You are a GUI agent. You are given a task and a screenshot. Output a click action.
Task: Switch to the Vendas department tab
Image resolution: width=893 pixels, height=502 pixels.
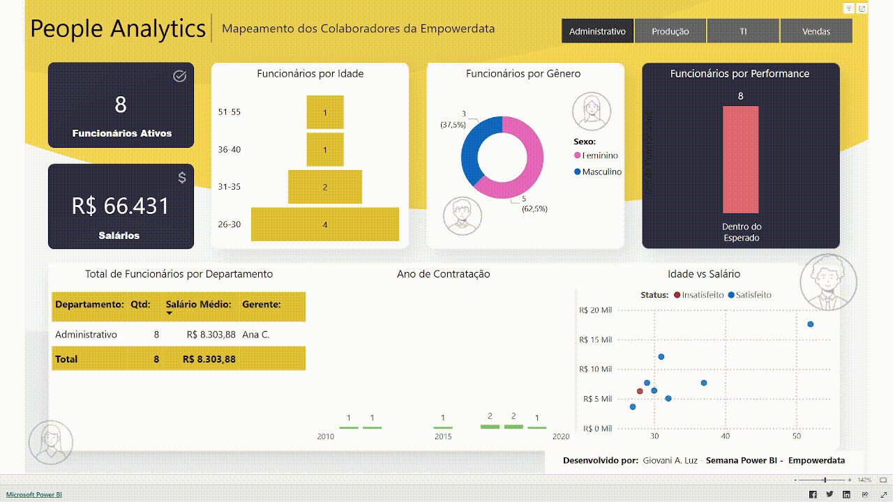816,31
